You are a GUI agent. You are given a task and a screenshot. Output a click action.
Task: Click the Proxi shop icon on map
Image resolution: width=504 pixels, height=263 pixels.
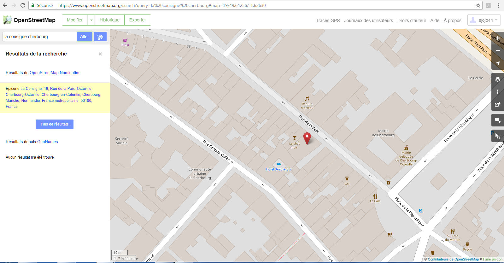pos(125,40)
